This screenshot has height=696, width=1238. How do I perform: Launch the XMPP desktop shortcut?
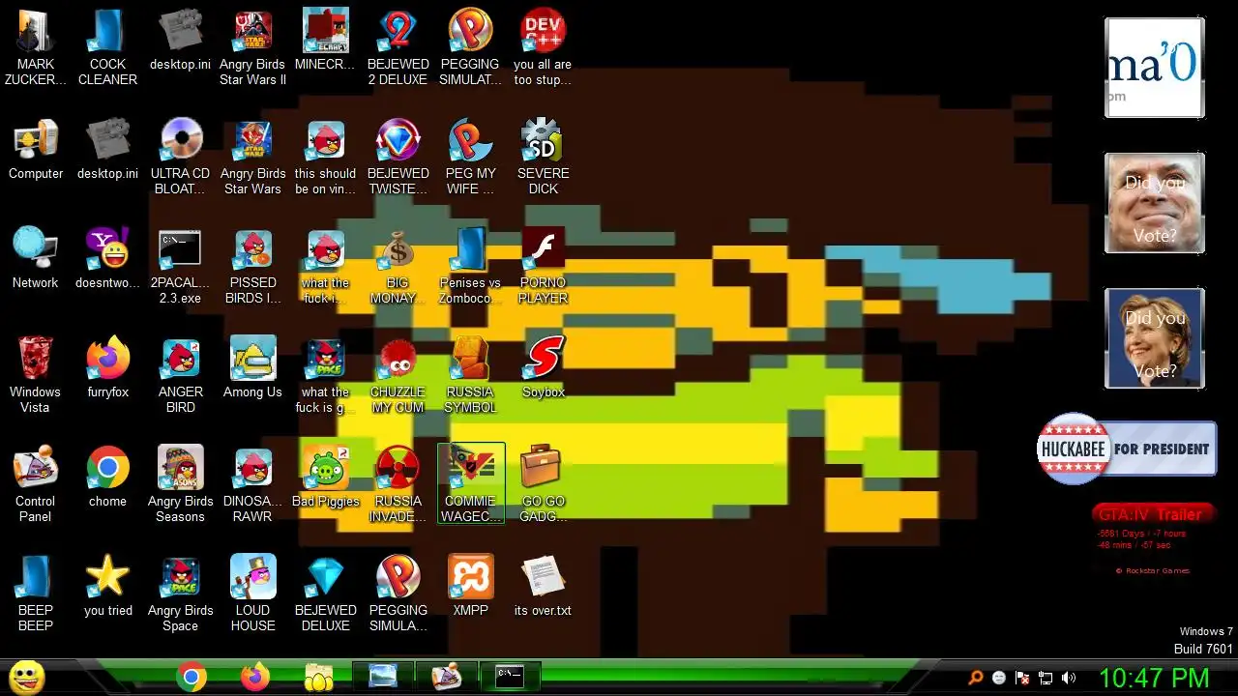[x=470, y=586]
